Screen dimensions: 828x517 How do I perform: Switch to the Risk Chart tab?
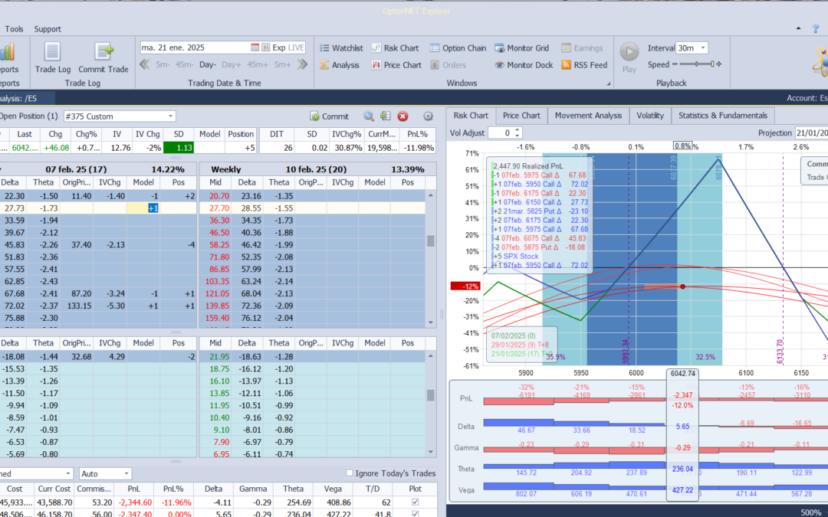(x=471, y=116)
